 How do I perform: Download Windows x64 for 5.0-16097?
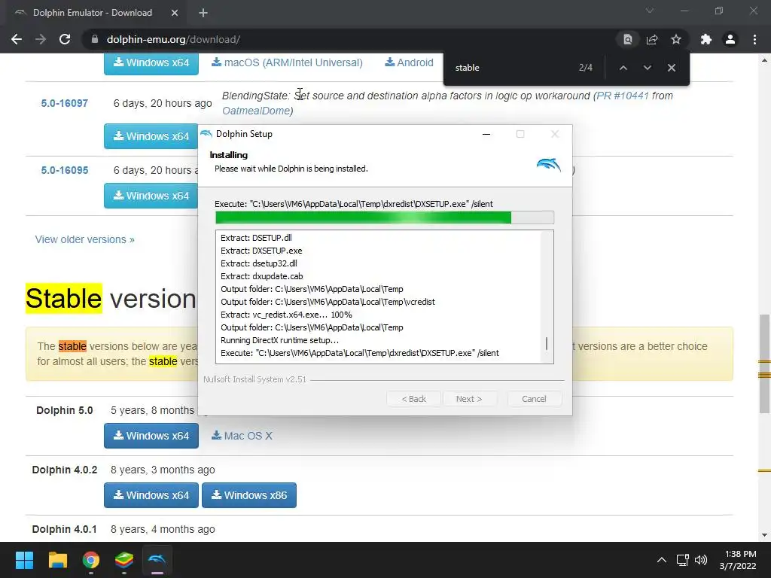[151, 136]
